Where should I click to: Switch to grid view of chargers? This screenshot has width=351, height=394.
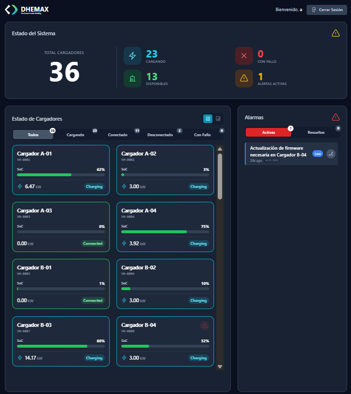(x=208, y=119)
